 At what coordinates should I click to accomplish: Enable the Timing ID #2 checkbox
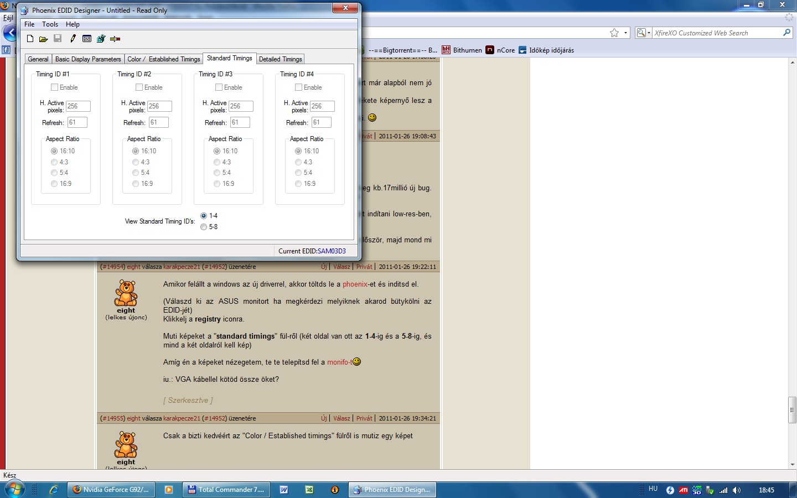[x=139, y=87]
